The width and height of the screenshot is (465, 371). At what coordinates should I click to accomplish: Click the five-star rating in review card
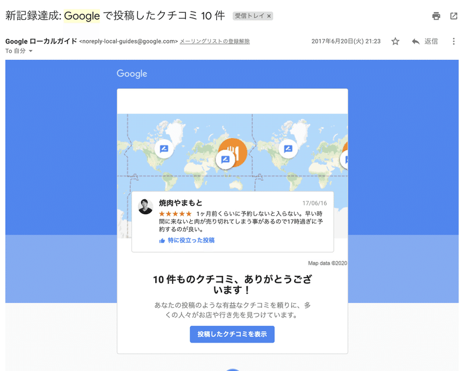click(x=176, y=214)
